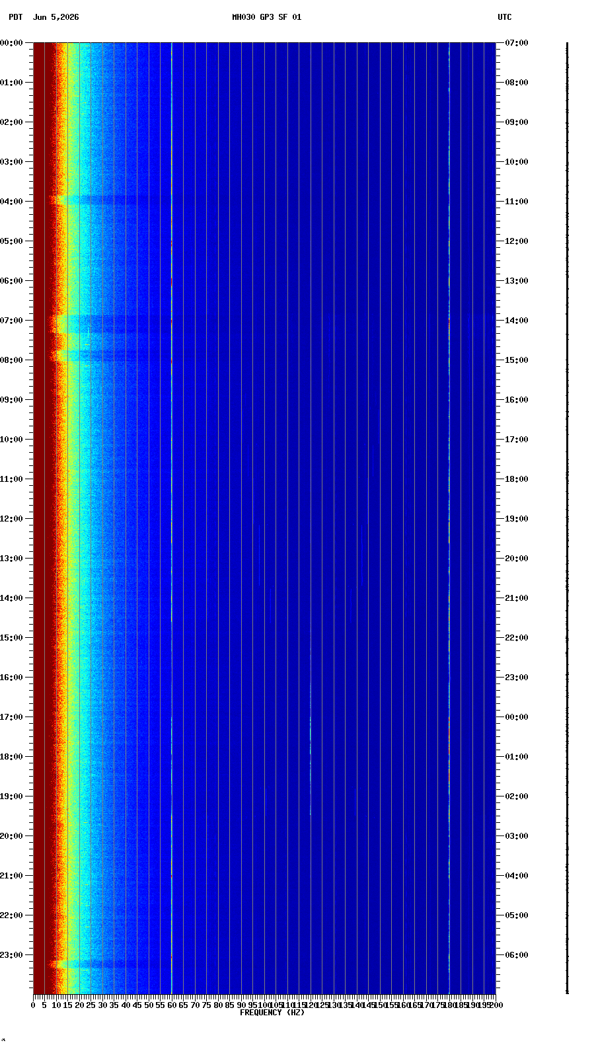
Task: Click the PDT time label '08:00'
Action: click(x=11, y=360)
